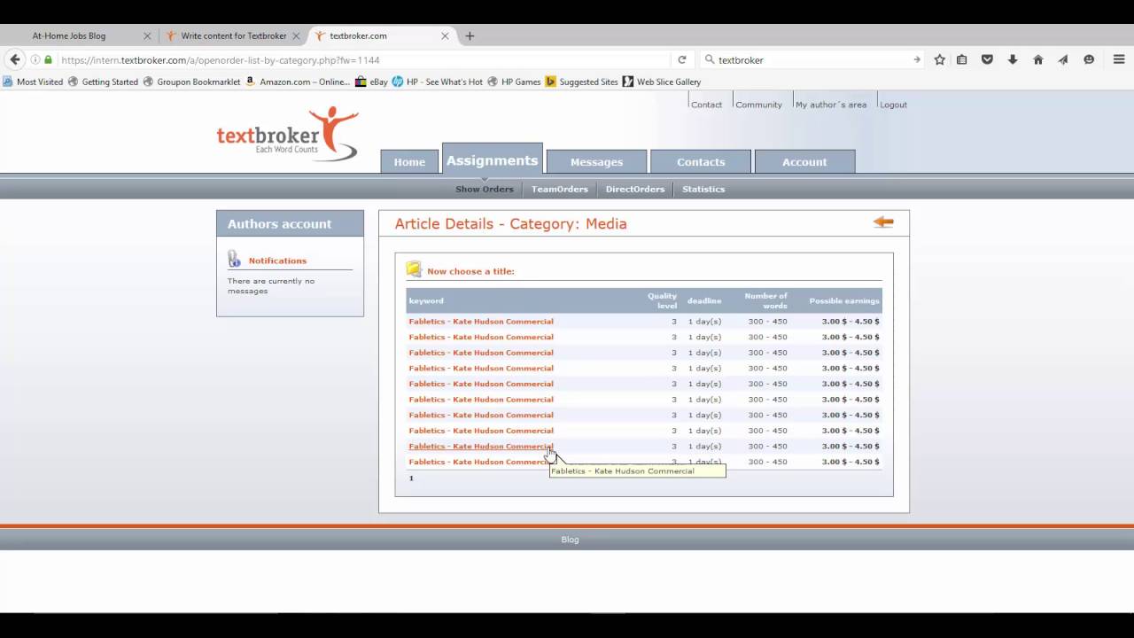Viewport: 1134px width, 638px height.
Task: Open HP Games bookmark
Action: click(x=514, y=82)
